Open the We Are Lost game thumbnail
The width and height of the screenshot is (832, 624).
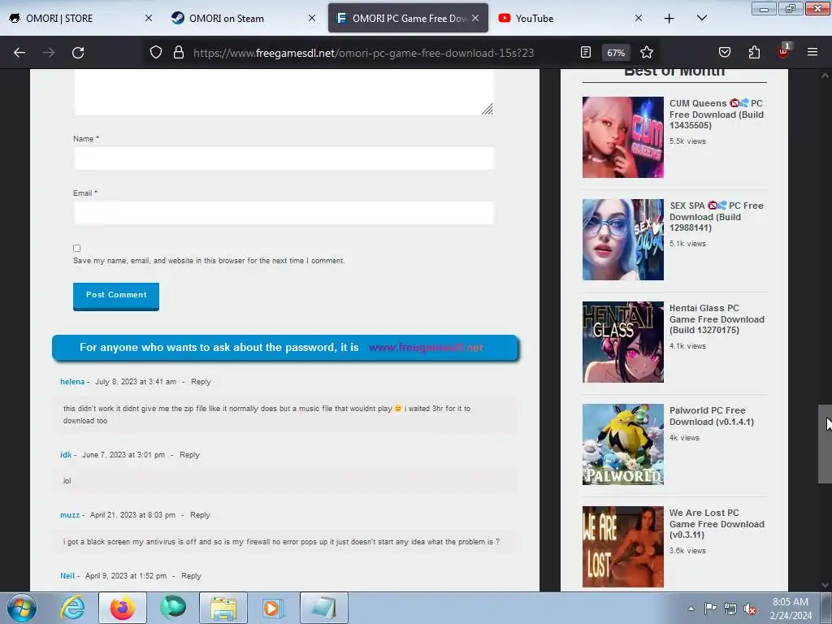coord(623,547)
